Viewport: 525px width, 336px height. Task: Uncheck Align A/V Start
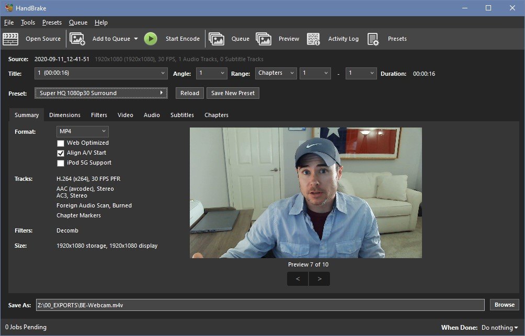pyautogui.click(x=61, y=153)
